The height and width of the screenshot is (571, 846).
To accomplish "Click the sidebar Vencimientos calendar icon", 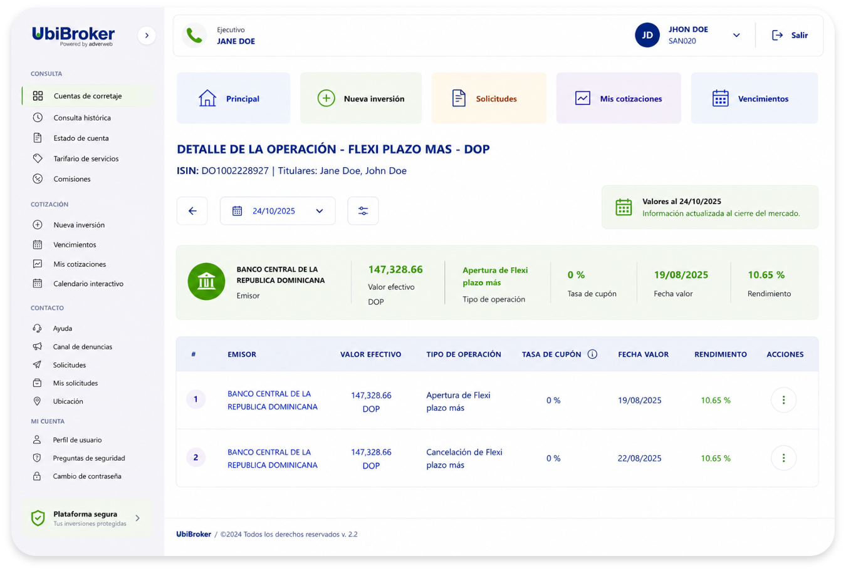I will [38, 245].
